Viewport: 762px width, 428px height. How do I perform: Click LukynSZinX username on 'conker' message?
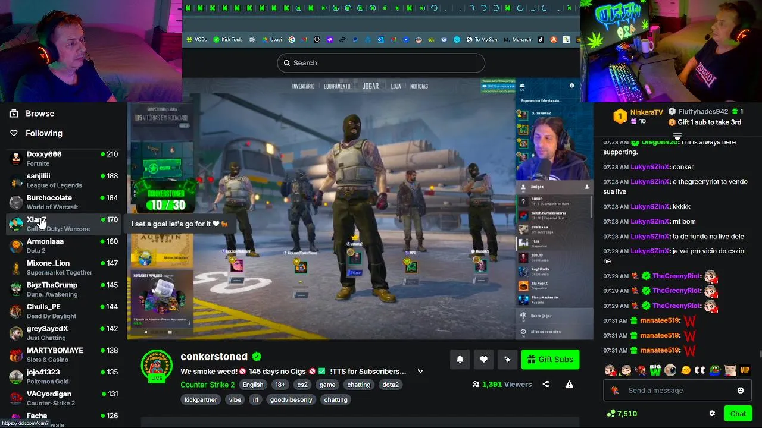pyautogui.click(x=650, y=167)
